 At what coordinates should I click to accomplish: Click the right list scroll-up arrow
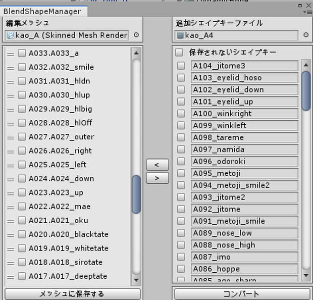(306, 65)
